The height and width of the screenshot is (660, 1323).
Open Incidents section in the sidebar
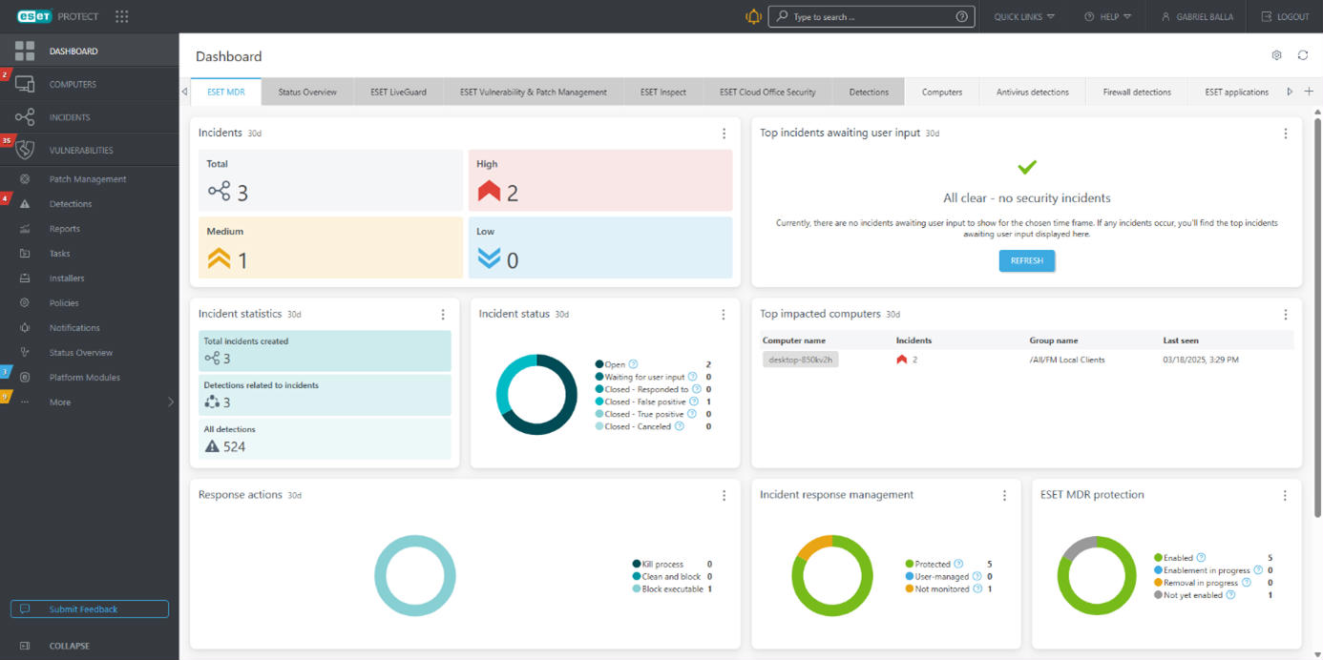pos(70,117)
